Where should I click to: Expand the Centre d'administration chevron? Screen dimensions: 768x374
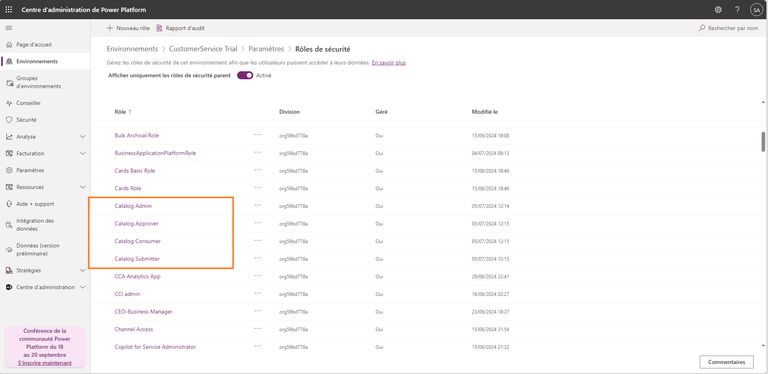(83, 288)
